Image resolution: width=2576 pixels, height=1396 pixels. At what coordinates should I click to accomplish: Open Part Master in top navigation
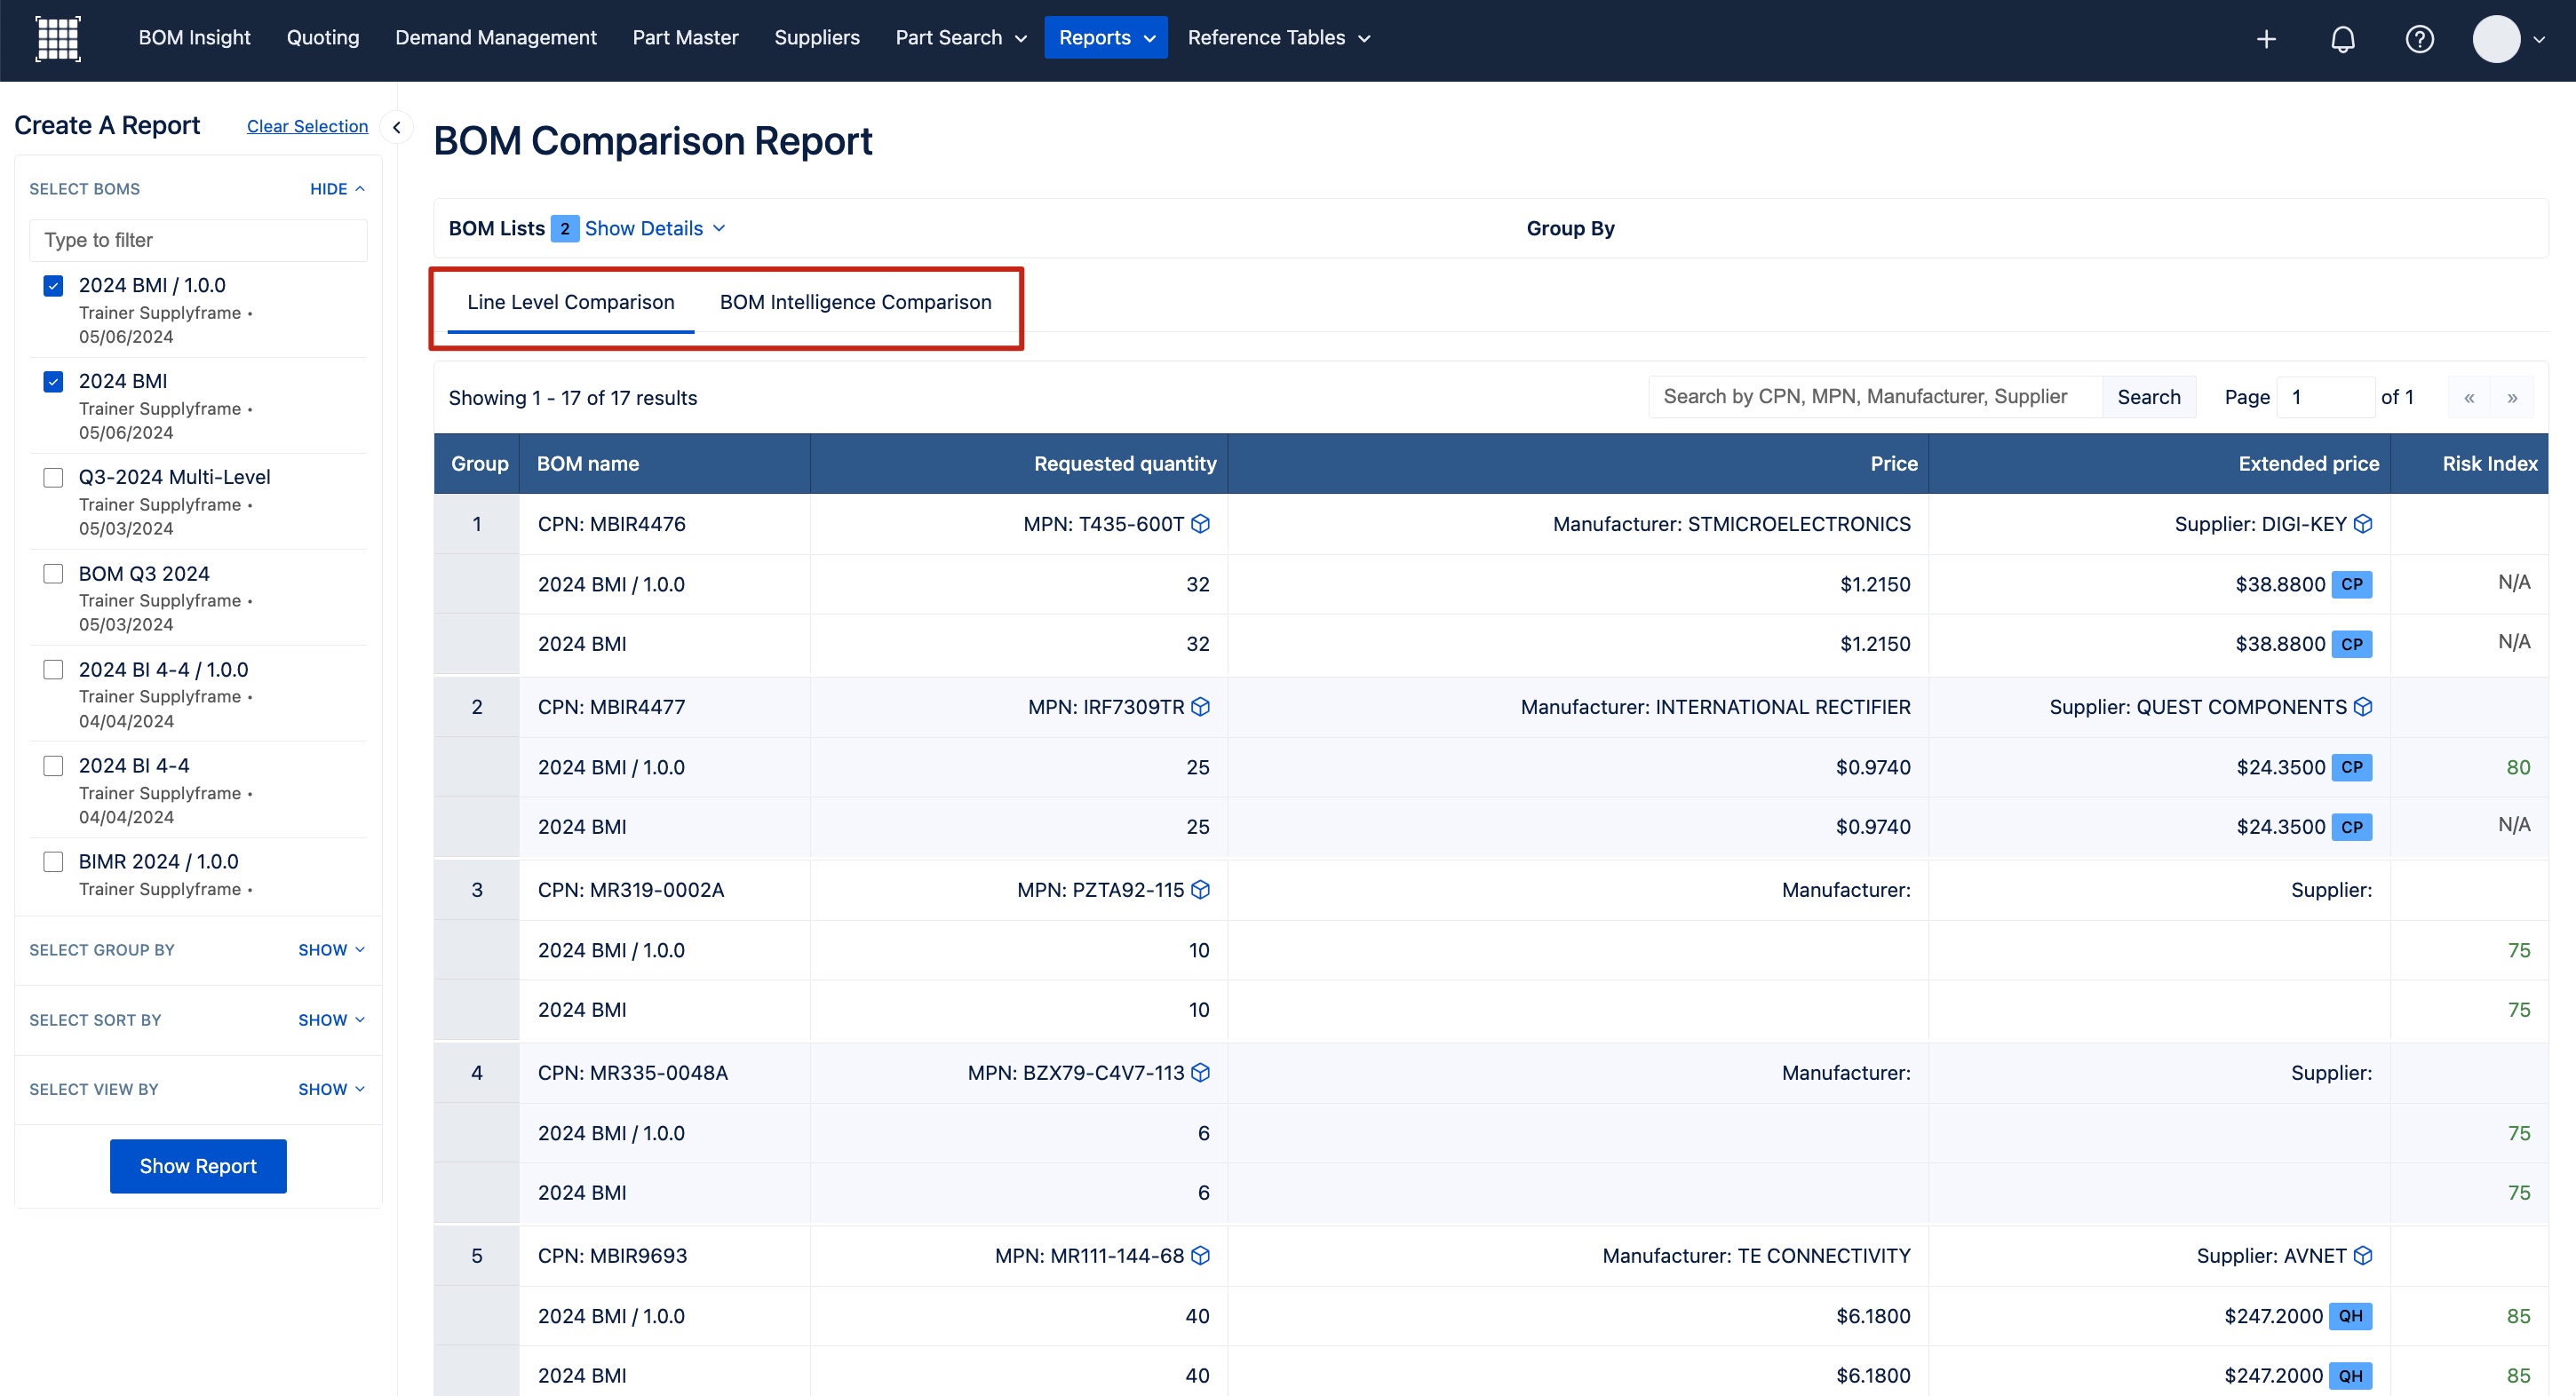point(685,38)
